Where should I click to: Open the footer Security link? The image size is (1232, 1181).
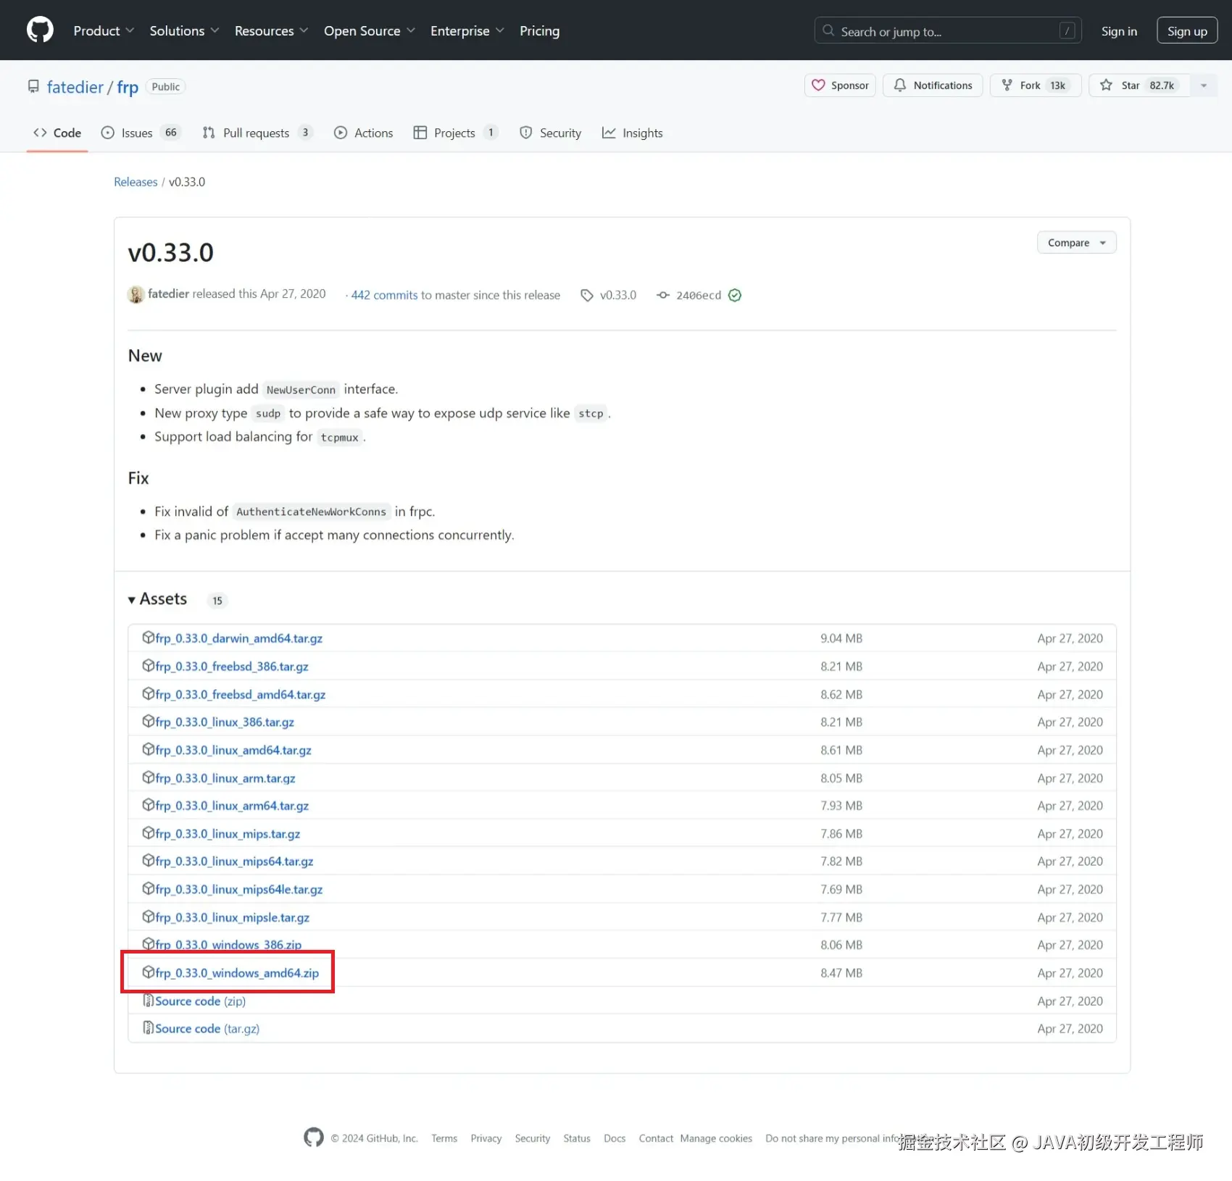coord(533,1138)
